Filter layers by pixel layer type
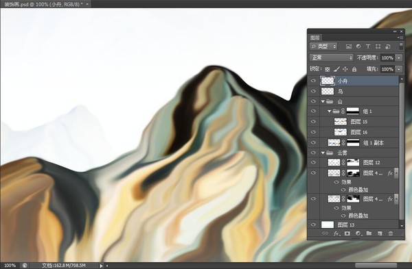Image resolution: width=412 pixels, height=269 pixels. (349, 47)
